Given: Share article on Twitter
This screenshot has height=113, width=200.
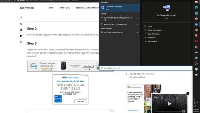Looking at the screenshot, I should click(21, 30).
